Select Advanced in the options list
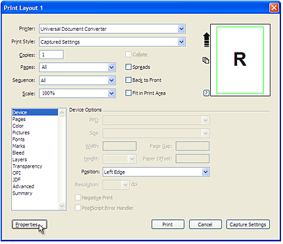 35,186
